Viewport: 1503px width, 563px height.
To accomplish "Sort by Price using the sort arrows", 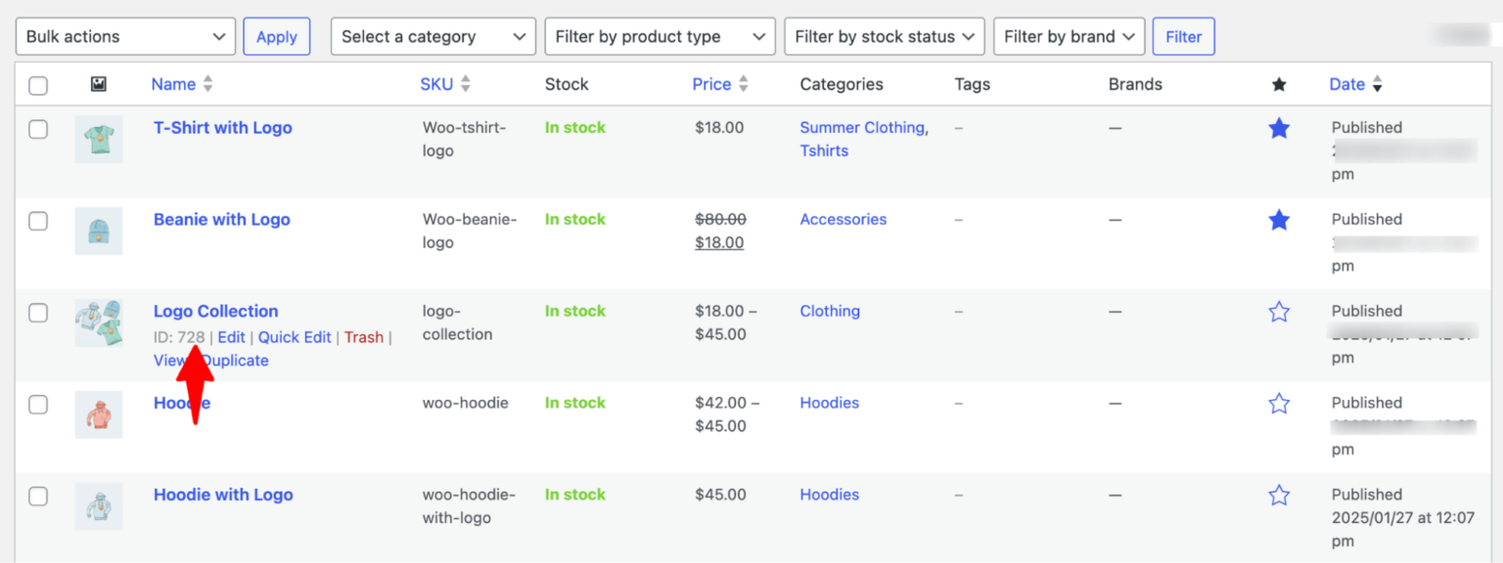I will (745, 84).
